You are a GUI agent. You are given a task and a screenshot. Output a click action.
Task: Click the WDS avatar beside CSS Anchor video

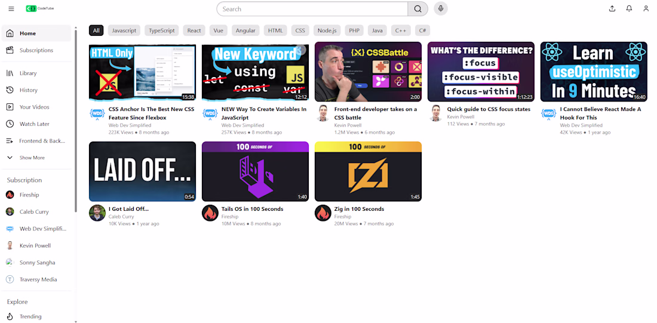pyautogui.click(x=97, y=113)
